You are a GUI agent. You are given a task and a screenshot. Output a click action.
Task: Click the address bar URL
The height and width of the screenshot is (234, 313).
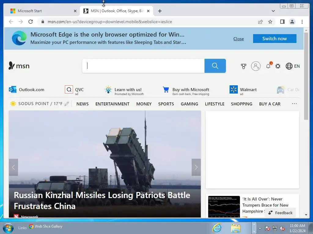110,22
